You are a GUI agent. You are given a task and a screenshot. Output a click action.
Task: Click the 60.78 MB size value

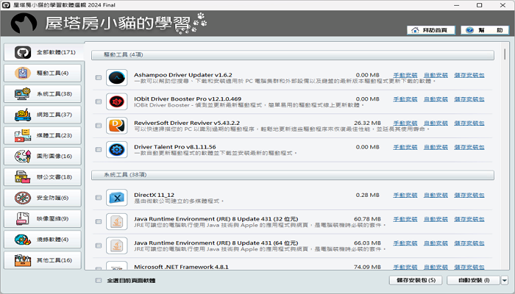pyautogui.click(x=367, y=219)
